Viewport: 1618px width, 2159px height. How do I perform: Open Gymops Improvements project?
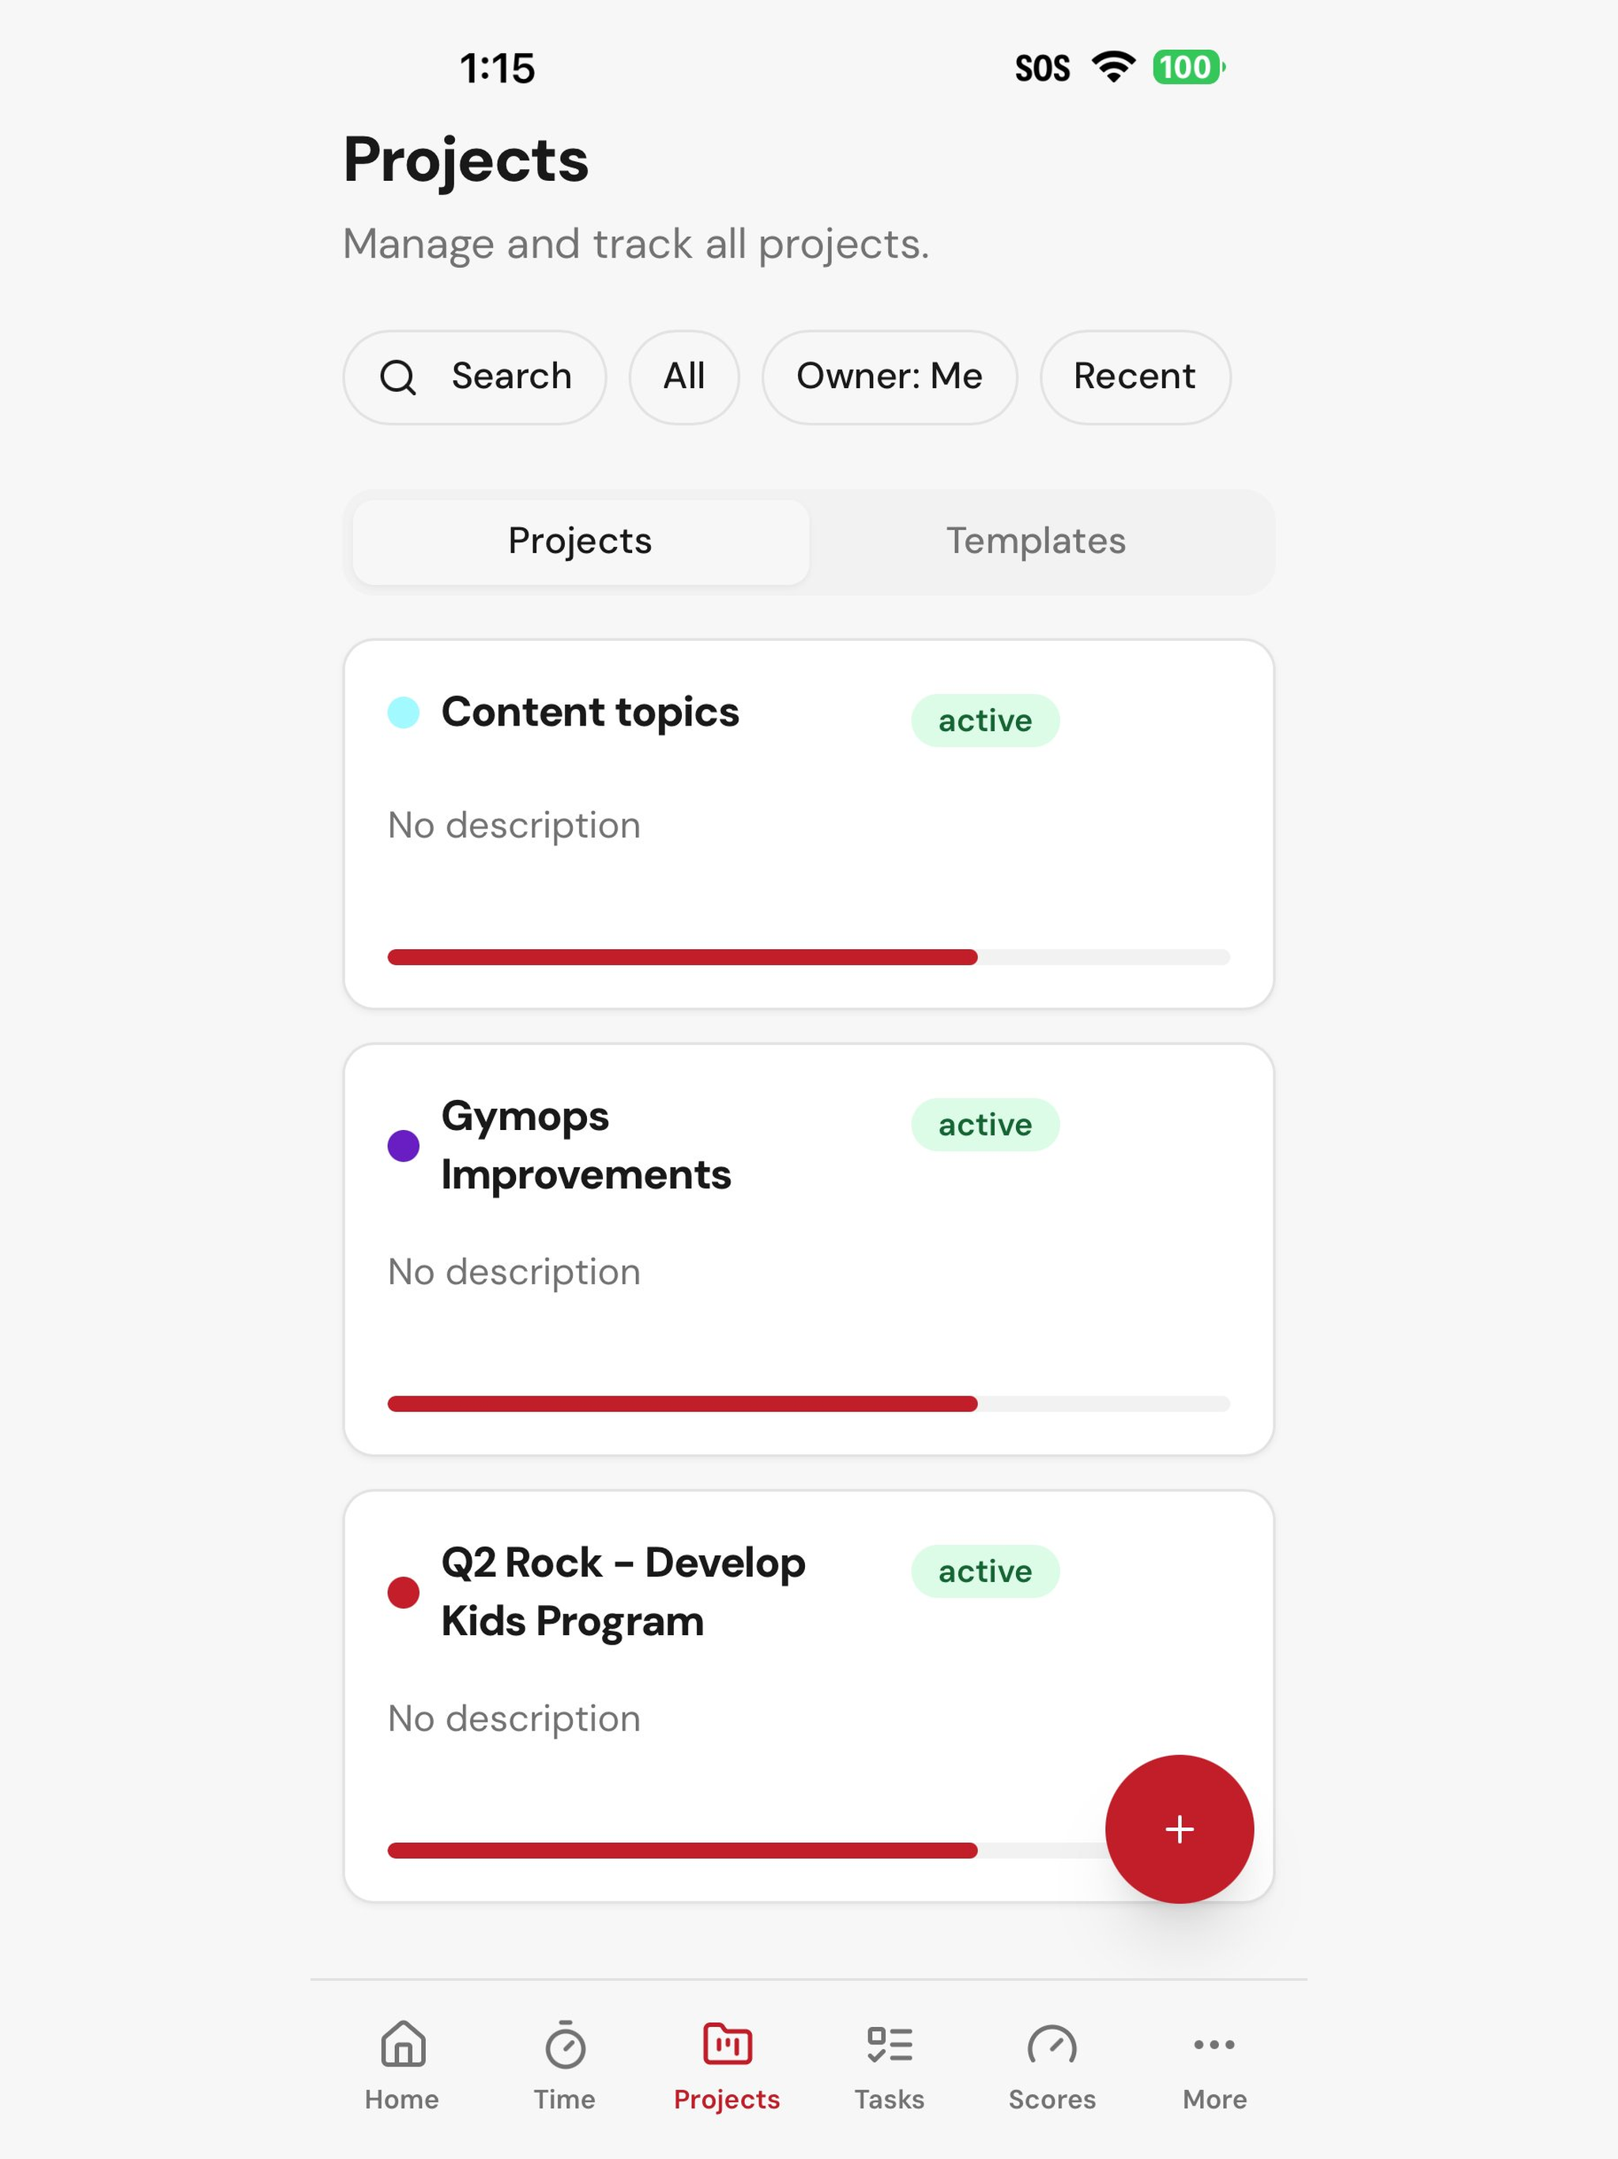coord(809,1249)
